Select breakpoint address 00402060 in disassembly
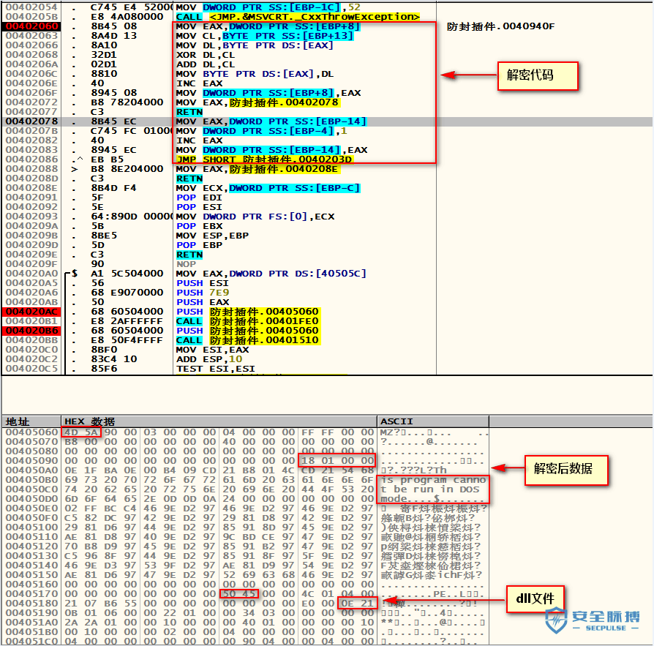This screenshot has width=654, height=646. point(31,26)
